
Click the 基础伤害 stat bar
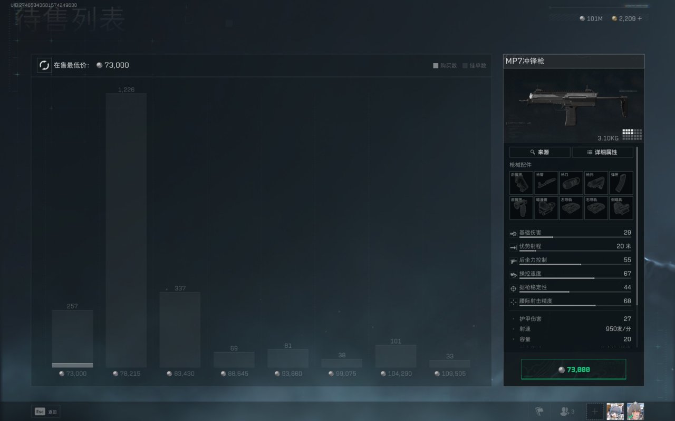(575, 237)
